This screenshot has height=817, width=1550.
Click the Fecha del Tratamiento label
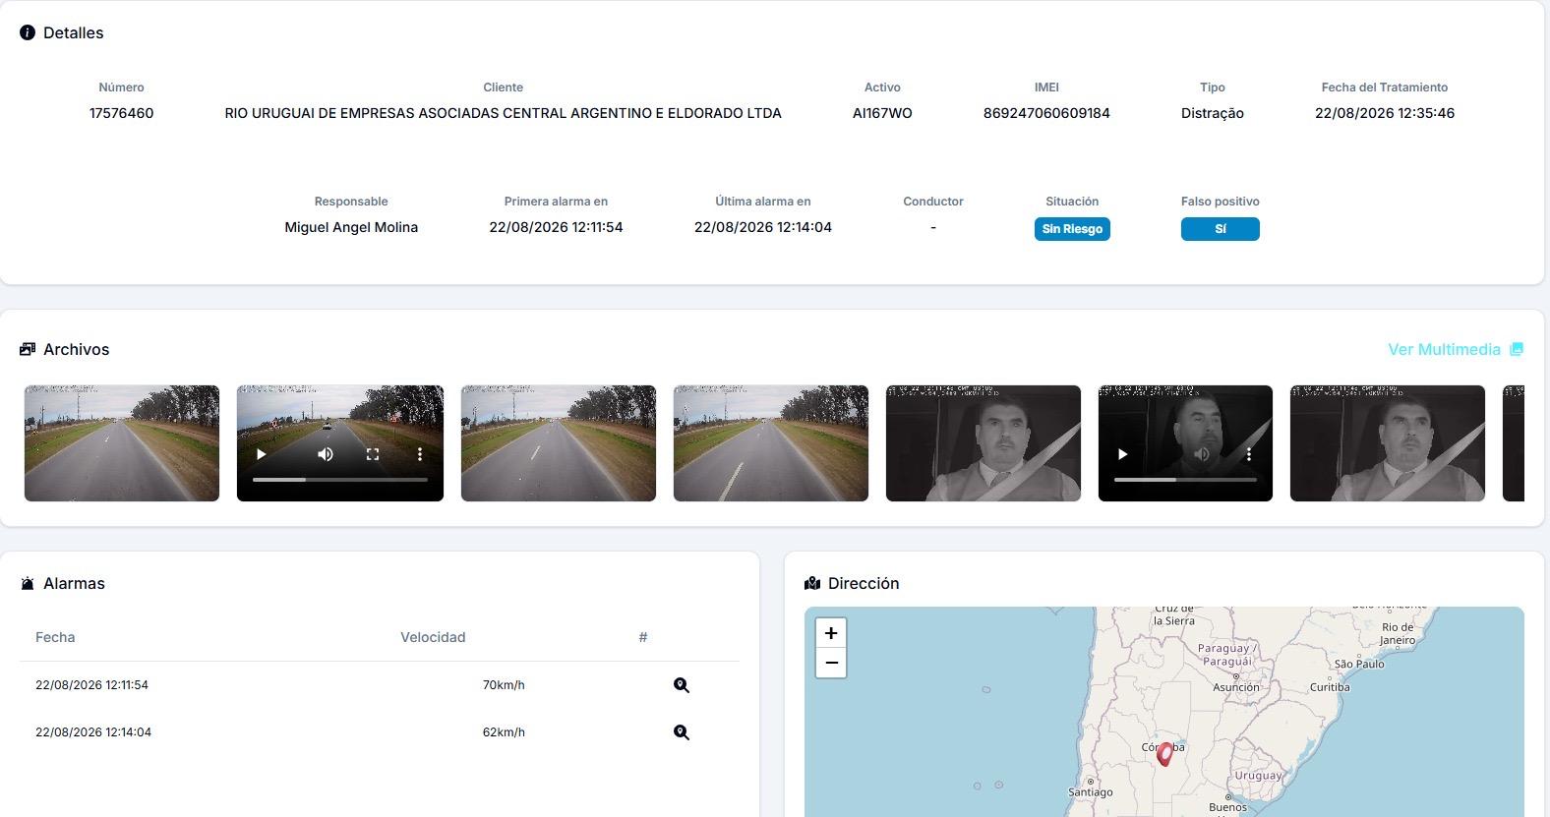pyautogui.click(x=1385, y=88)
